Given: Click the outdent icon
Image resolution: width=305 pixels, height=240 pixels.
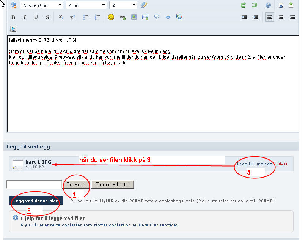Looking at the screenshot, I should pyautogui.click(x=245, y=17).
